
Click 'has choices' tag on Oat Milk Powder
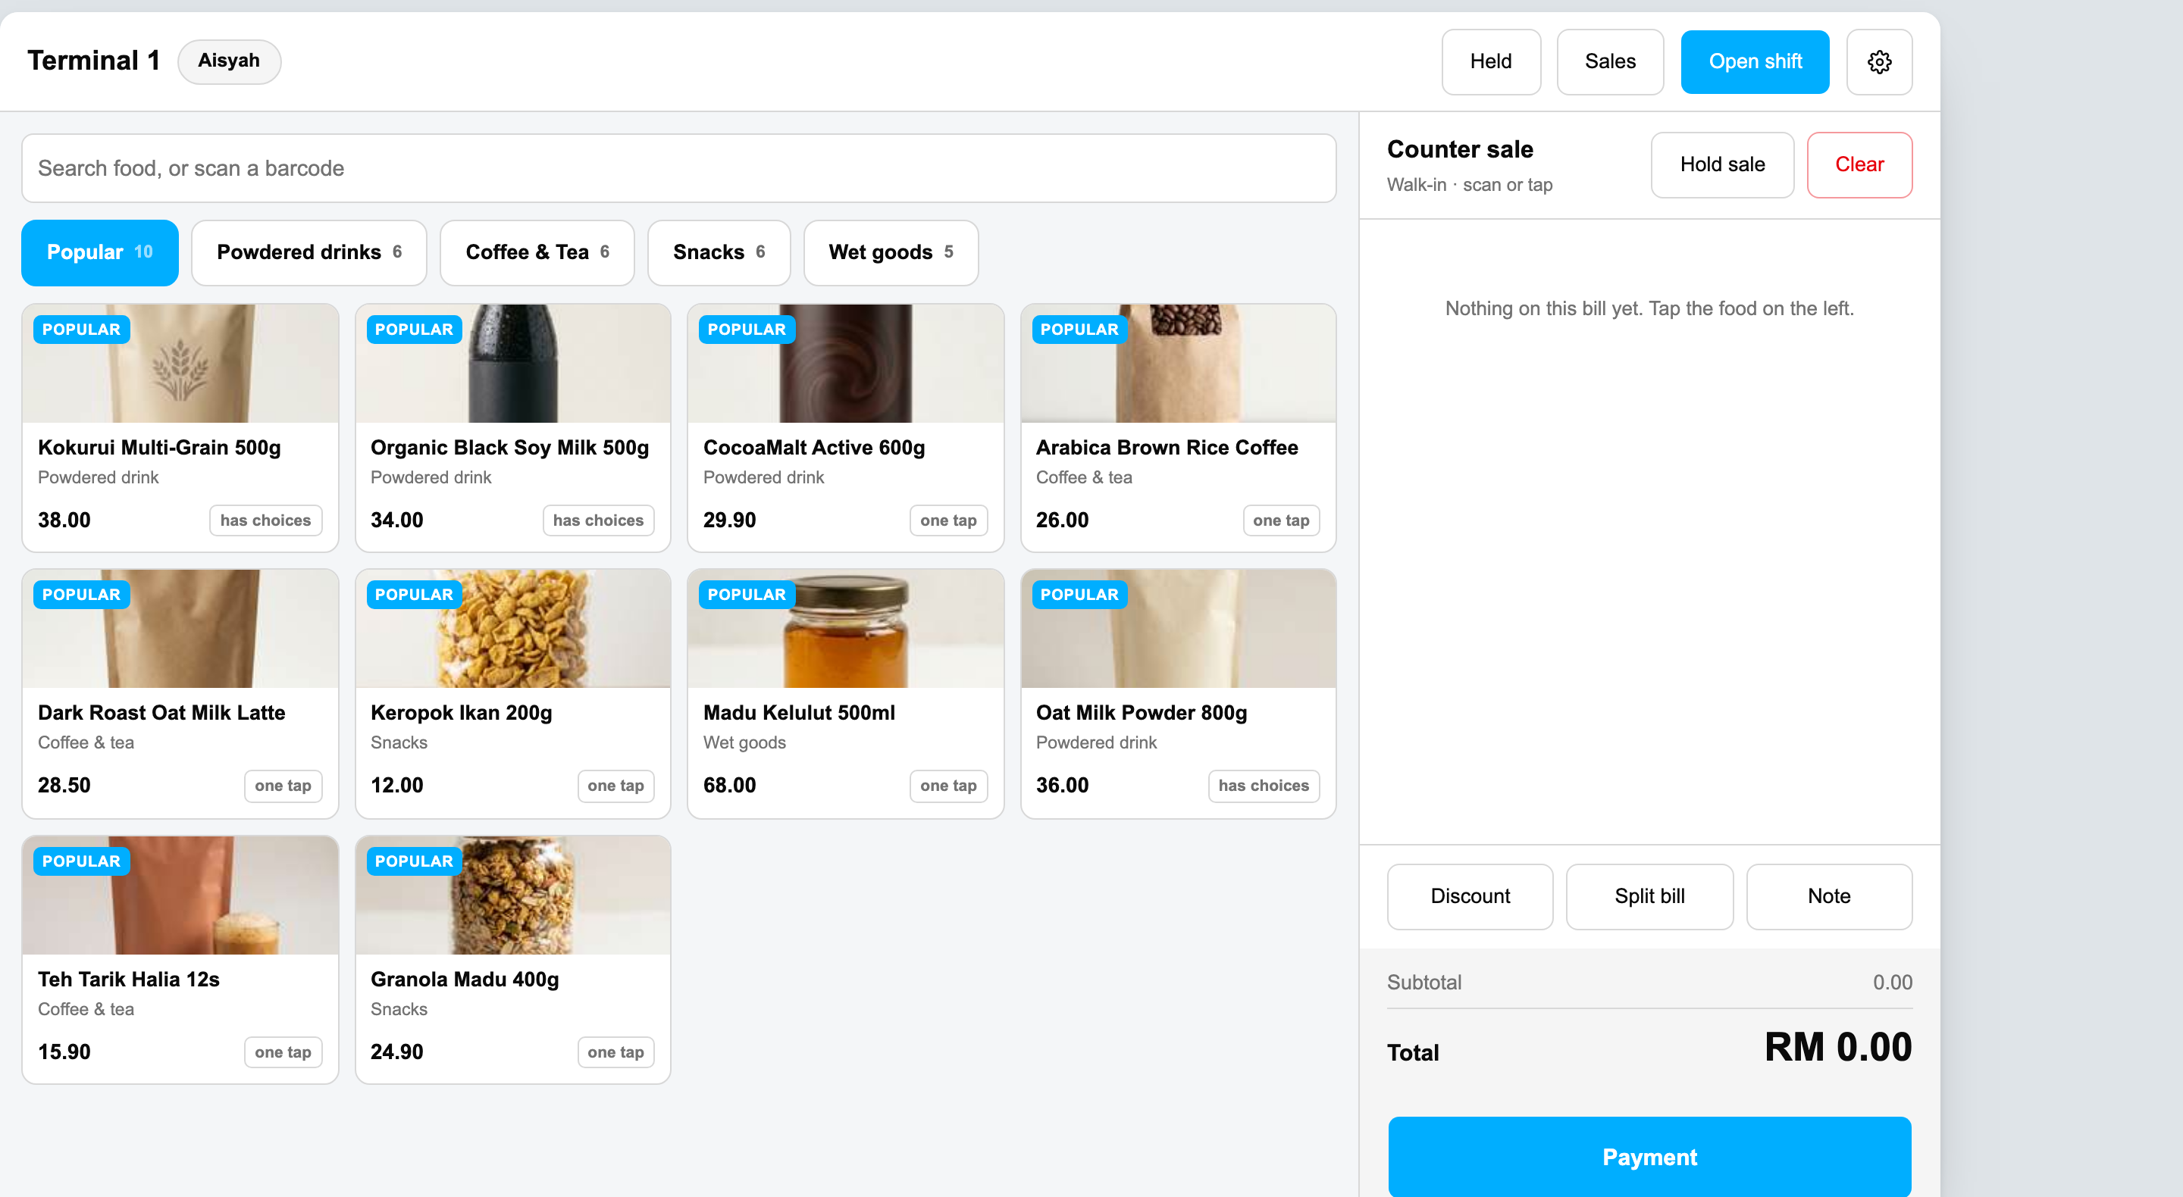1264,786
